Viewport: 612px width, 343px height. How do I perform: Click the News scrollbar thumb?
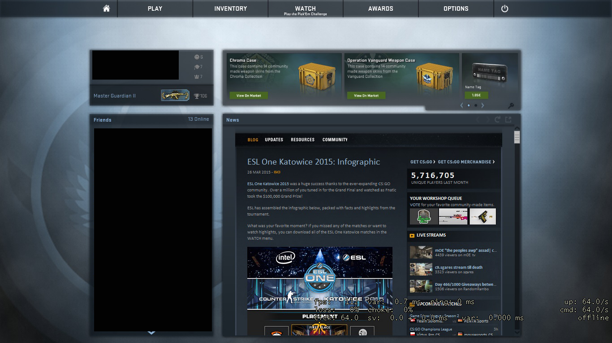517,137
